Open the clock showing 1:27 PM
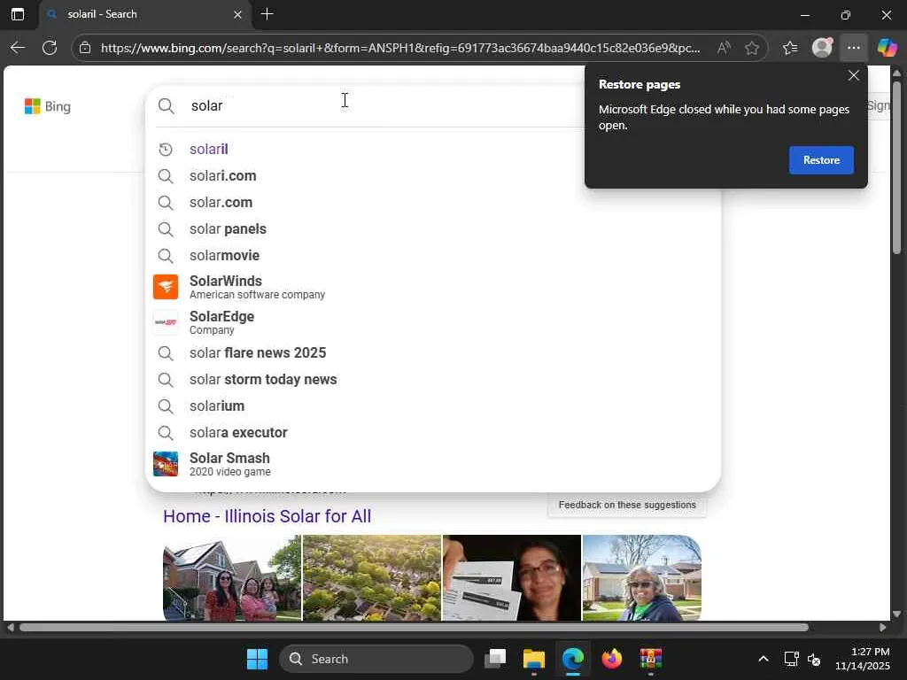Viewport: 907px width, 680px height. coord(863,659)
